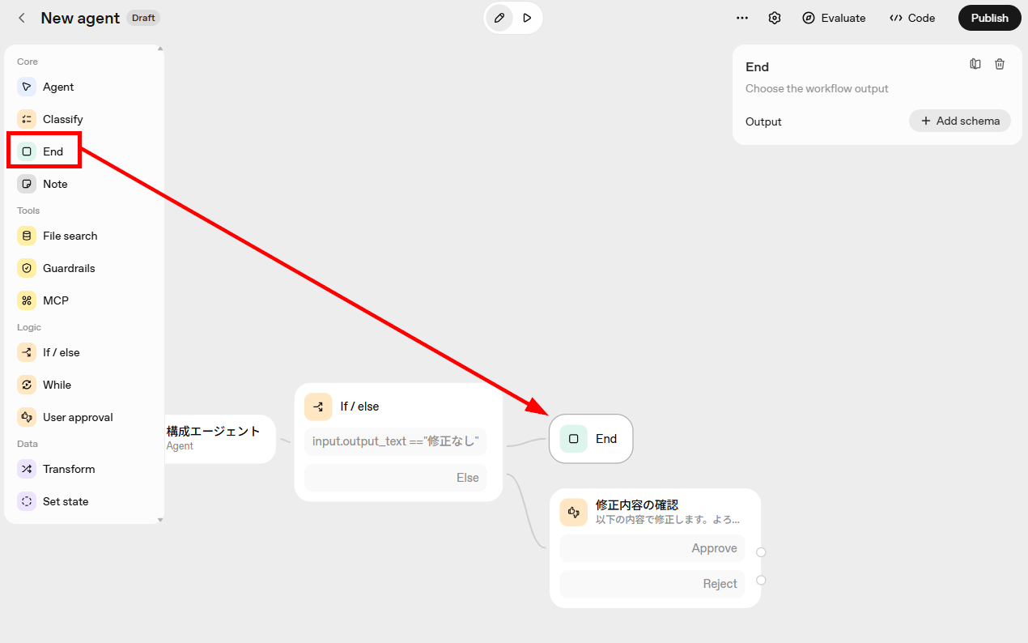This screenshot has height=643, width=1028.
Task: Open docs icon in End panel
Action: tap(975, 64)
